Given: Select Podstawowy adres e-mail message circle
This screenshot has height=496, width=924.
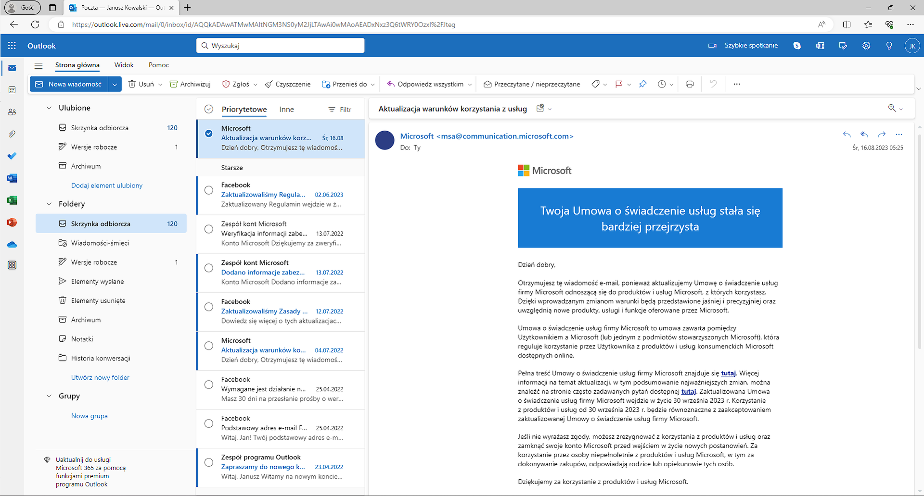Looking at the screenshot, I should 209,424.
